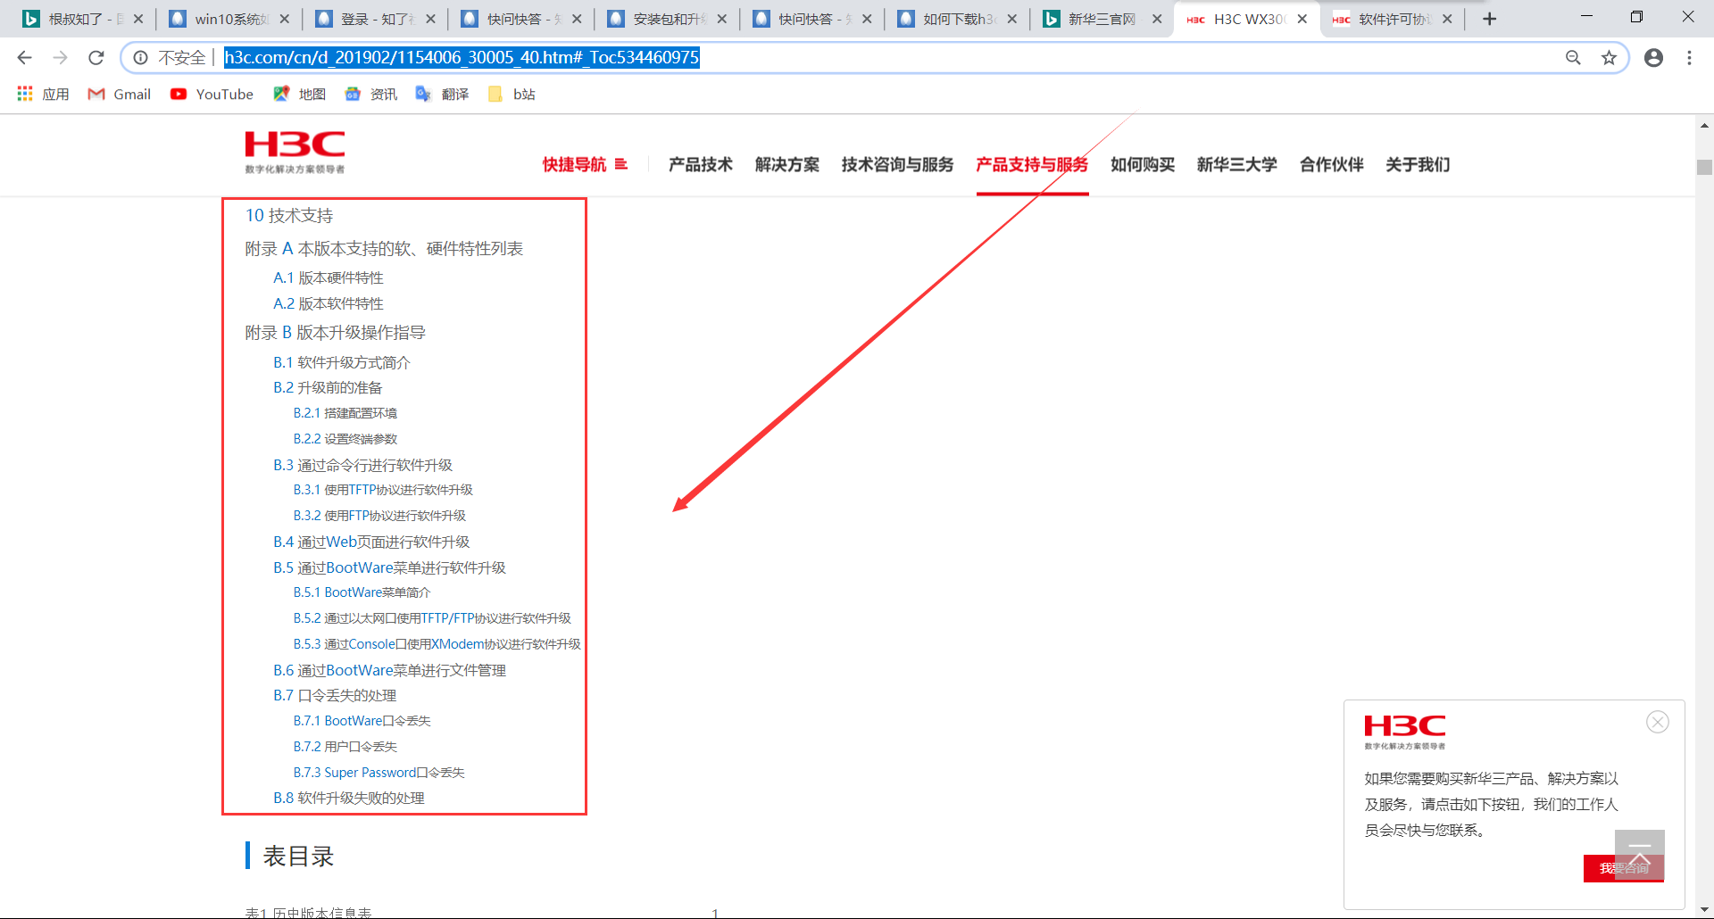Jump to 10 技术支持 section
The height and width of the screenshot is (919, 1714).
pyautogui.click(x=289, y=215)
